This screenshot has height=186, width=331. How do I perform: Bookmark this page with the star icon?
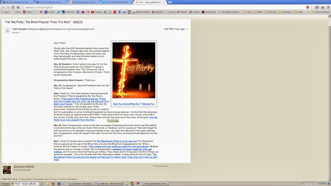pyautogui.click(x=311, y=7)
